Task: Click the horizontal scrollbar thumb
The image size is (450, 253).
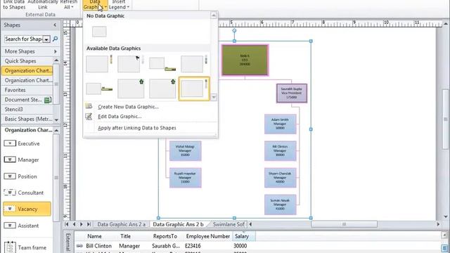Action: click(x=344, y=224)
